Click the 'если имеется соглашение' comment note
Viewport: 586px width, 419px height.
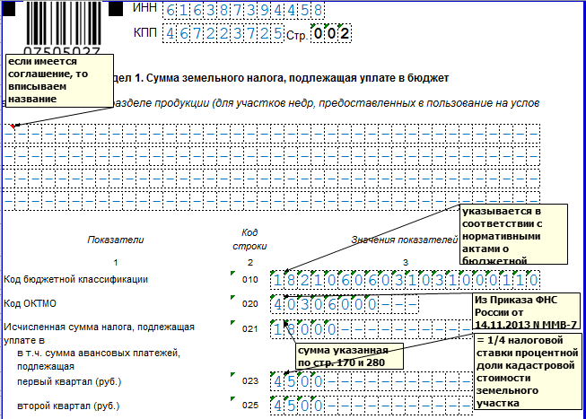(59, 79)
